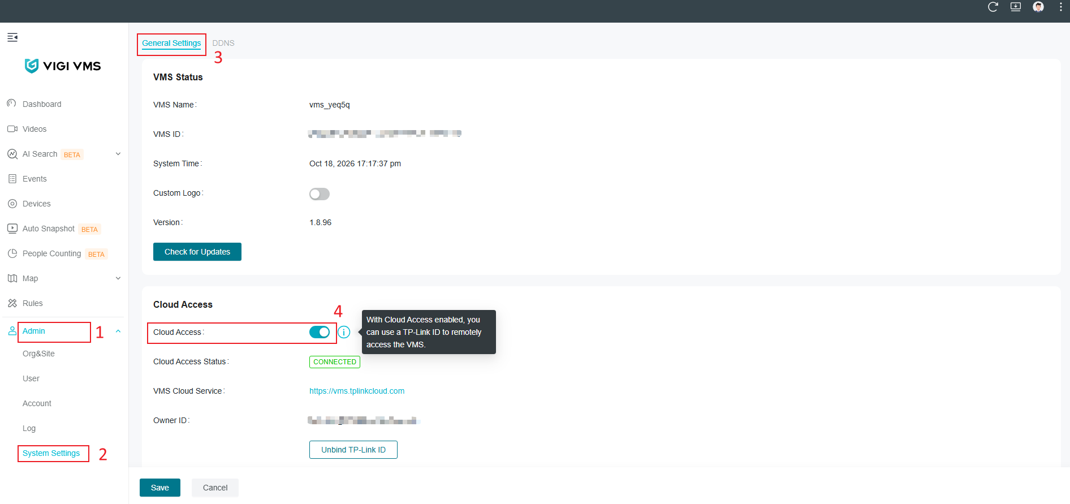The height and width of the screenshot is (504, 1070).
Task: Click the Owner ID label
Action: [x=171, y=420]
